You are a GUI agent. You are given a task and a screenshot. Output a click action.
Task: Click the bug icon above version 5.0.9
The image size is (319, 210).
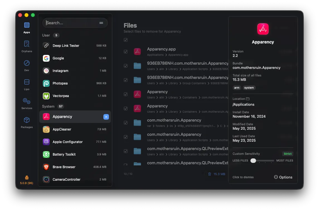tap(27, 177)
